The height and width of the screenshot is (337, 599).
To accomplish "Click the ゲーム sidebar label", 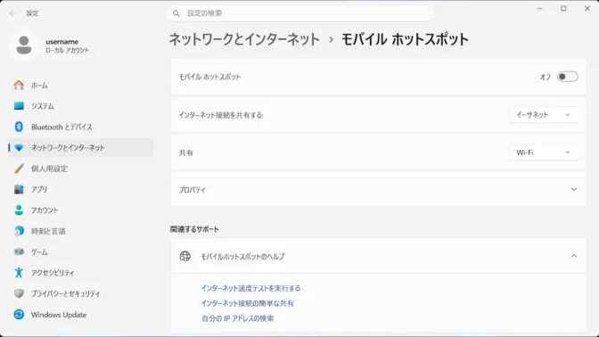I will 39,252.
